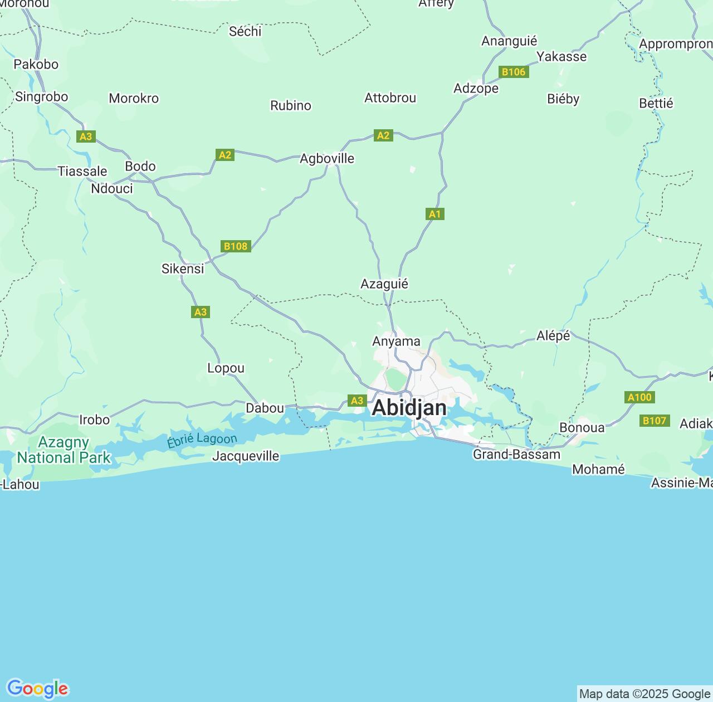Open the Map data ©2025 Google attribution

pos(644,694)
